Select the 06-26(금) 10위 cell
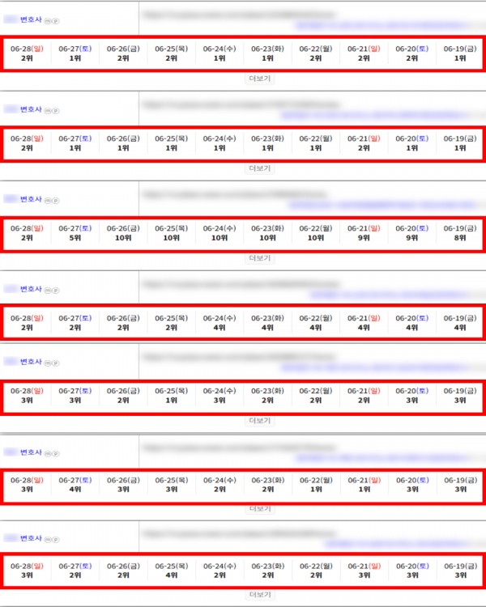486x607 pixels. click(123, 233)
